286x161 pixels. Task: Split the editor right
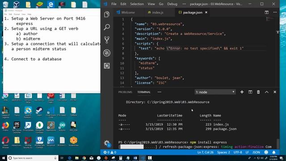click(x=266, y=13)
